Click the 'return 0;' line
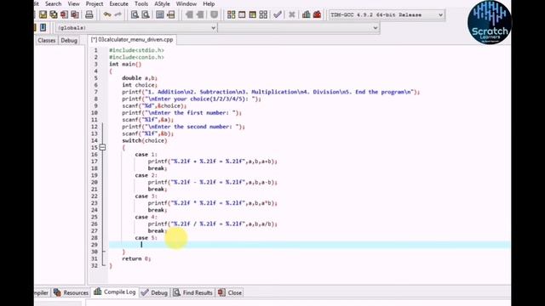Image resolution: width=545 pixels, height=306 pixels. coord(136,258)
